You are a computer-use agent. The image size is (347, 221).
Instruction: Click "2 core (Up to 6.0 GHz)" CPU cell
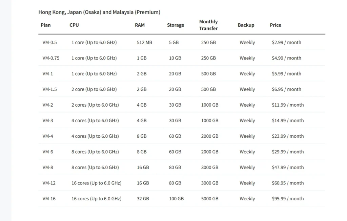pos(94,89)
